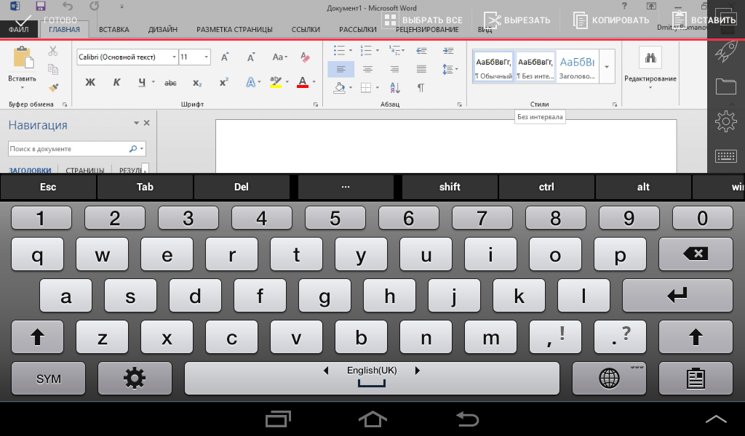The image size is (745, 436).
Task: Open the settings gear in the right sidebar
Action: 726,122
